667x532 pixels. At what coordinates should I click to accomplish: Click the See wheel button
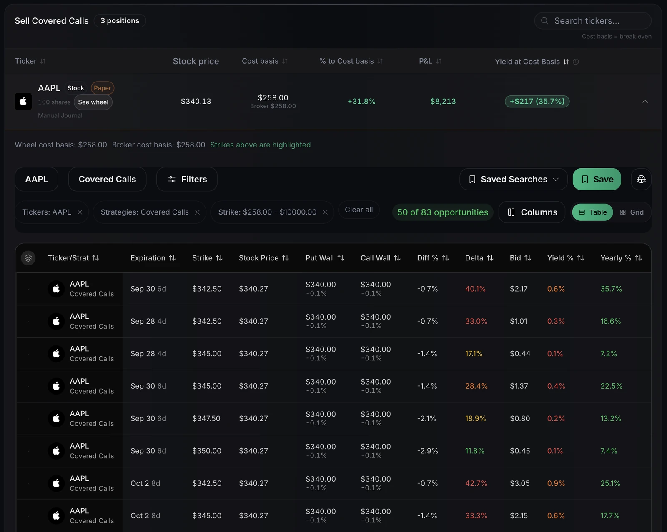pyautogui.click(x=93, y=102)
